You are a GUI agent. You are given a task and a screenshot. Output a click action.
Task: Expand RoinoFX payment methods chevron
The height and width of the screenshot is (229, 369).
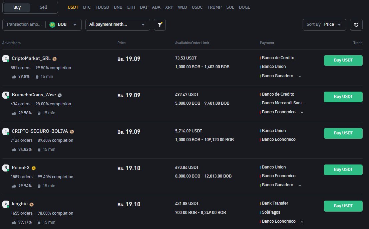coord(300,185)
